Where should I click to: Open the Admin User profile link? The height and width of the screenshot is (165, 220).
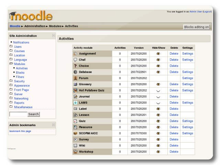(x=196, y=11)
